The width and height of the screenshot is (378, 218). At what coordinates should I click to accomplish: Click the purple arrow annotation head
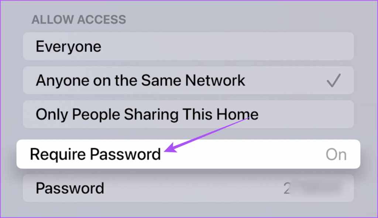(x=170, y=148)
